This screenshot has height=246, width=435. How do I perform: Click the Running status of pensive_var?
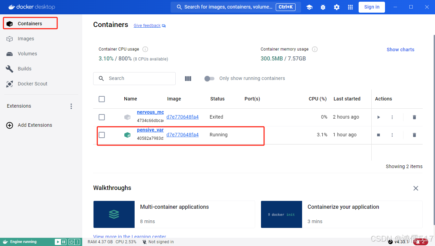point(219,135)
